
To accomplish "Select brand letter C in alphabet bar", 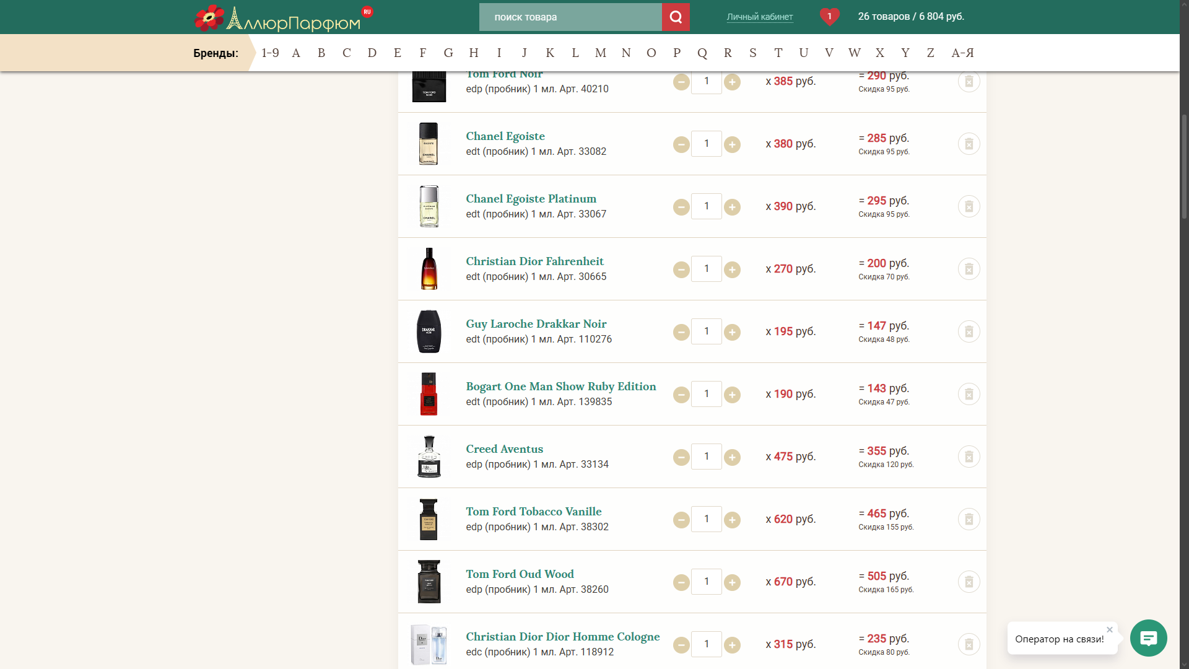I will pyautogui.click(x=346, y=53).
